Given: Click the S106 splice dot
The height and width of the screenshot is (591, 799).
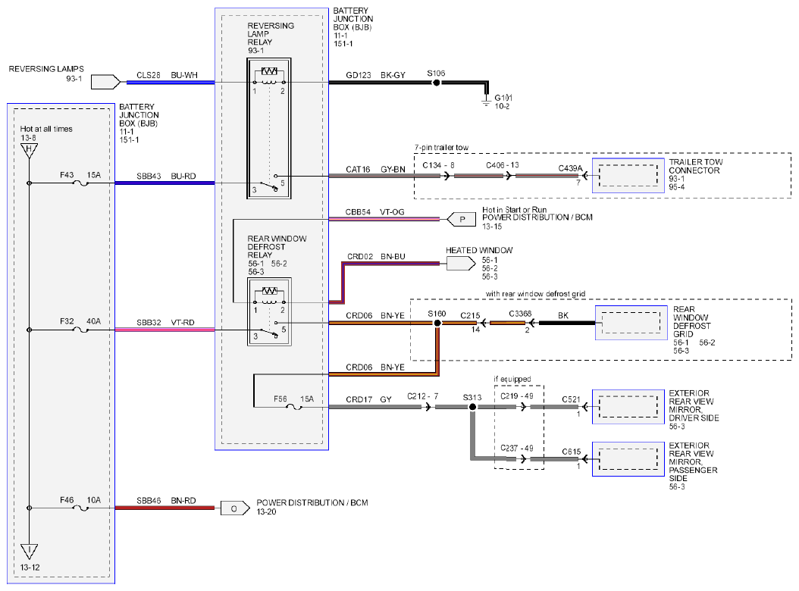Looking at the screenshot, I should (436, 83).
